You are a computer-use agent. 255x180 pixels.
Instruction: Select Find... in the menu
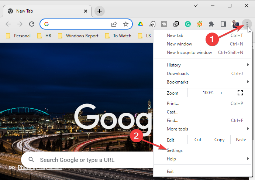203,120
